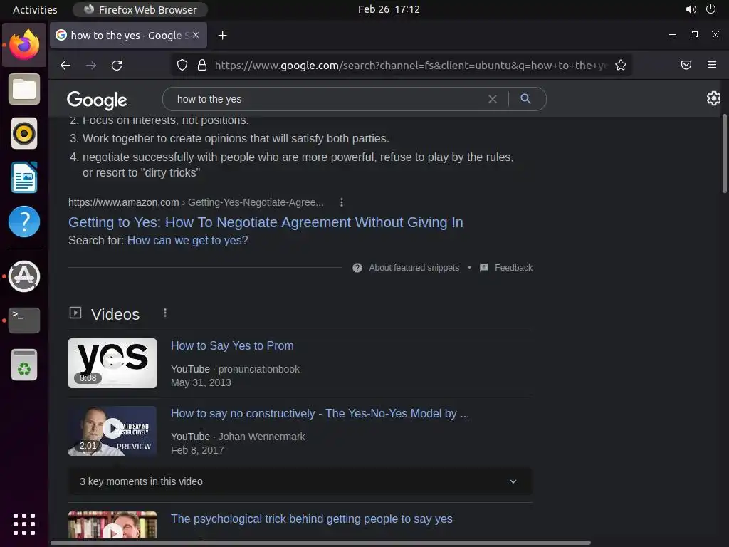Image resolution: width=729 pixels, height=547 pixels.
Task: Open tracking protection shield icon
Action: coord(182,65)
